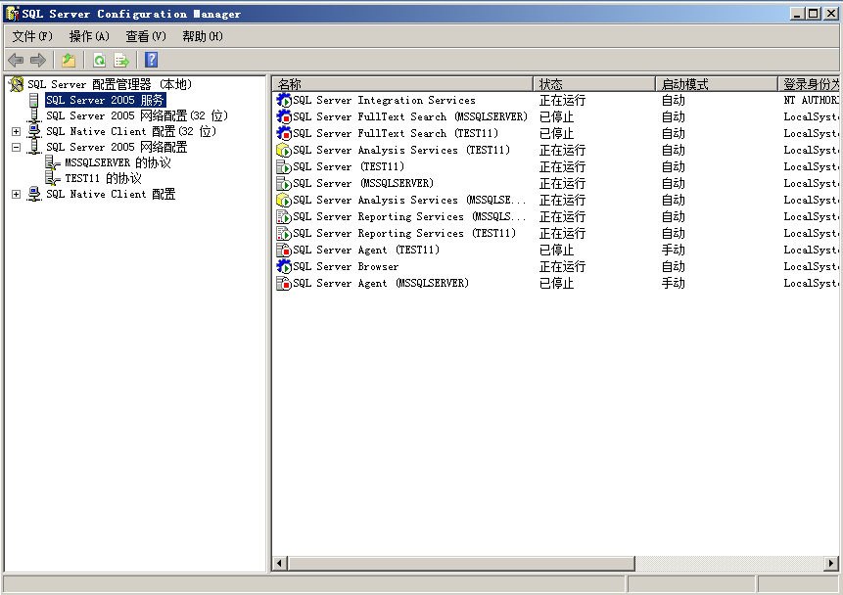Image resolution: width=843 pixels, height=595 pixels.
Task: Click the Export list toolbar icon
Action: tap(121, 60)
